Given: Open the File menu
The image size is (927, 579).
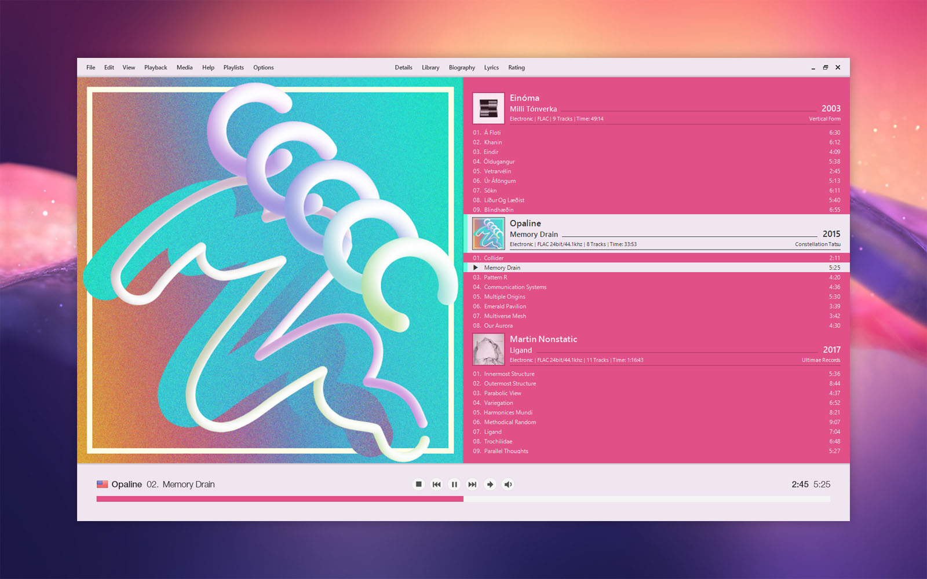Looking at the screenshot, I should coord(91,67).
